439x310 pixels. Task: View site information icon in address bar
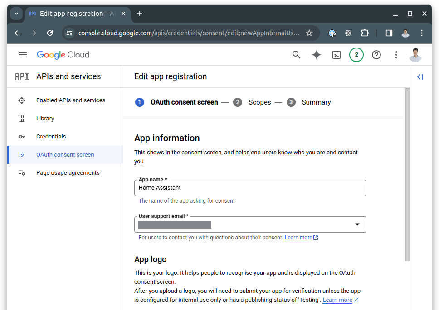pyautogui.click(x=69, y=33)
